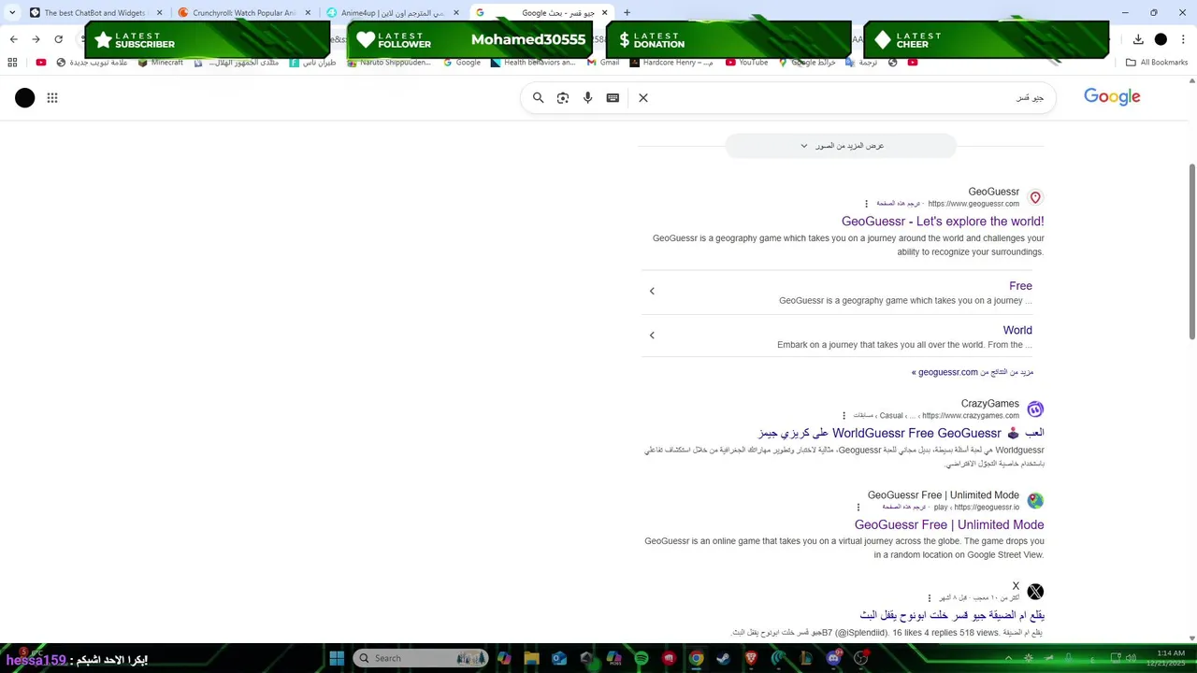This screenshot has width=1197, height=673.
Task: Open Spotify from taskbar
Action: coord(642,658)
